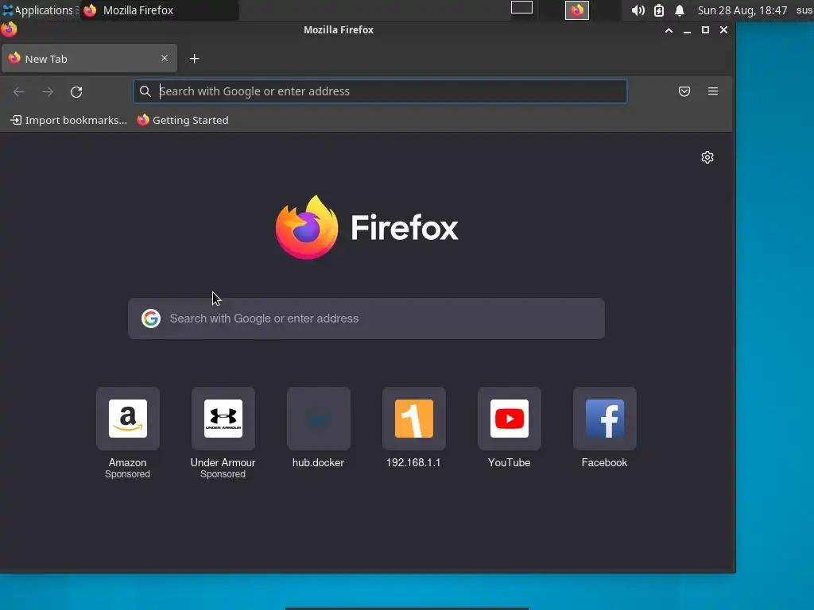Focus the Google search box on page
This screenshot has width=814, height=610.
pyautogui.click(x=366, y=319)
